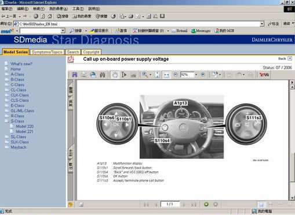Open Model 220 under S-Class
The height and width of the screenshot is (215, 295).
click(x=25, y=127)
